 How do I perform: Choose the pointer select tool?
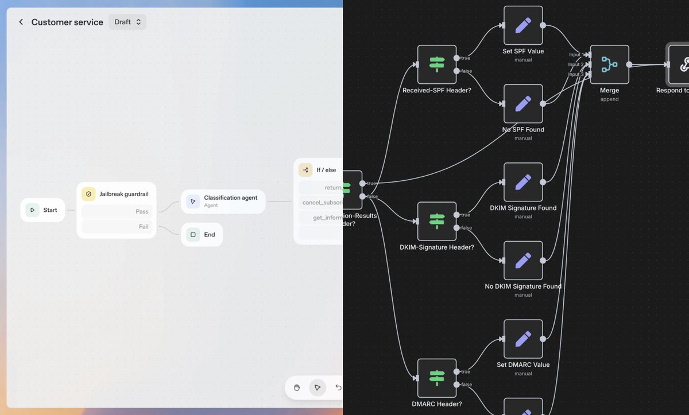tap(318, 387)
